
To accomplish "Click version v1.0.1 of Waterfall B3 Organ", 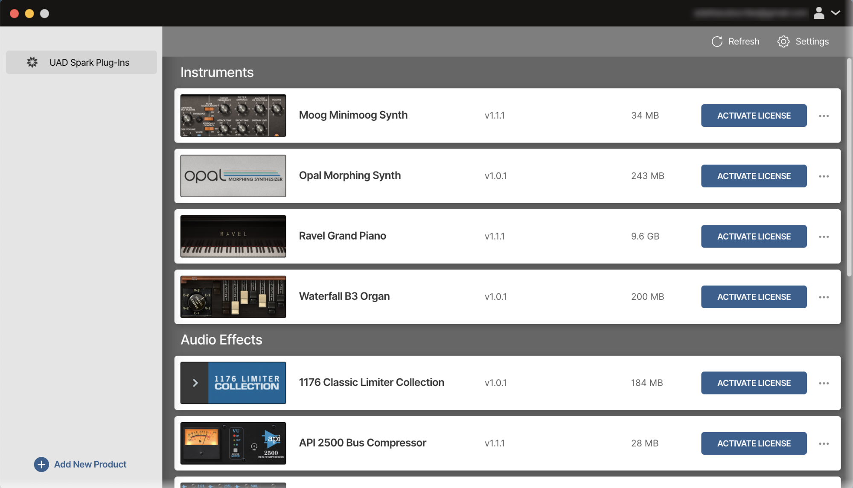I will coord(495,297).
